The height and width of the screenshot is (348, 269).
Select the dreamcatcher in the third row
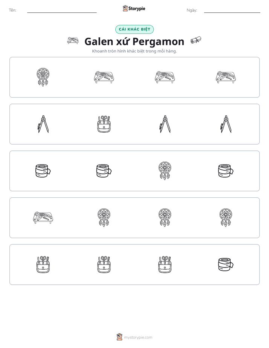[x=165, y=171]
